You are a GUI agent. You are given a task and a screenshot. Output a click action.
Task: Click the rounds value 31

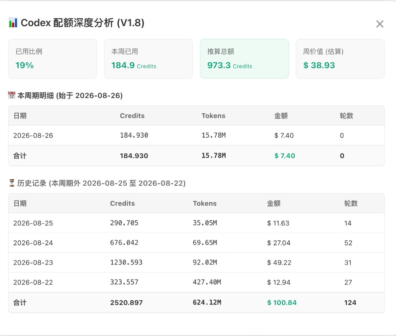click(348, 263)
